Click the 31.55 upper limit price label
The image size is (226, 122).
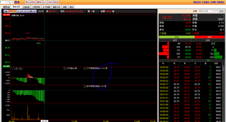(6, 15)
